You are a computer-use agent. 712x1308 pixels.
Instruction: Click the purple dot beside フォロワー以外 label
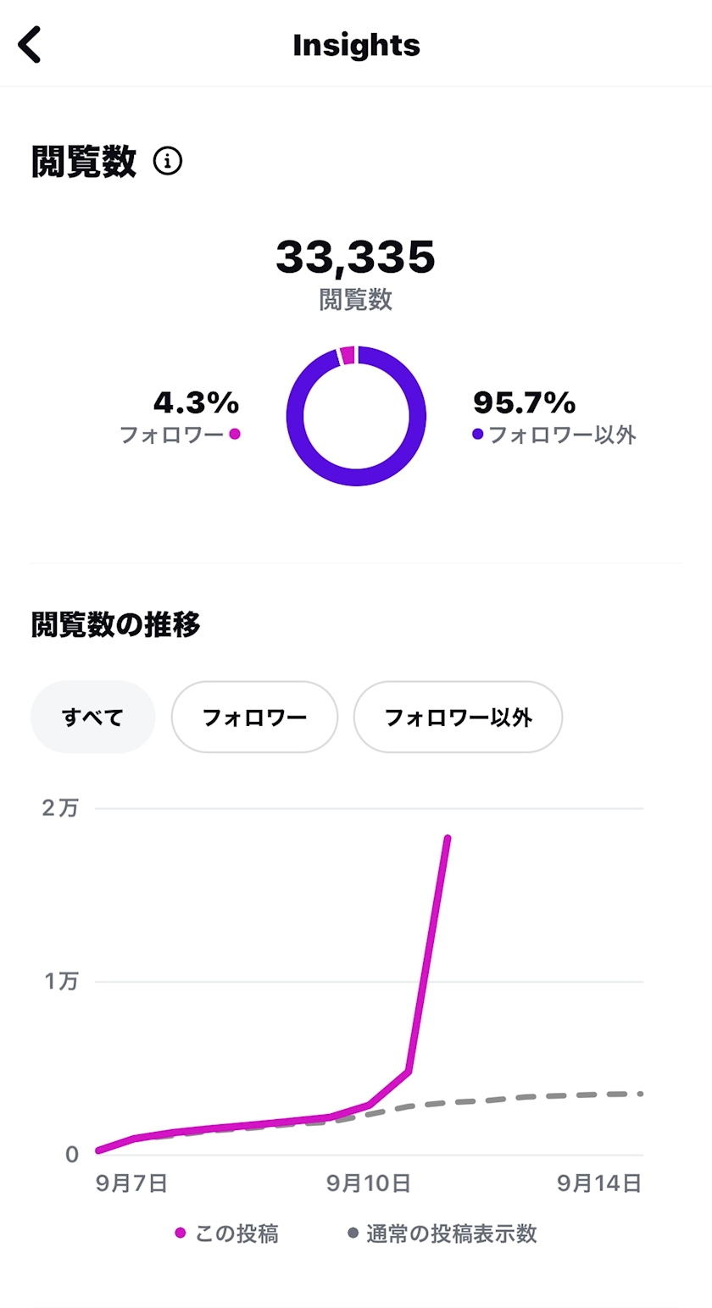pos(478,435)
